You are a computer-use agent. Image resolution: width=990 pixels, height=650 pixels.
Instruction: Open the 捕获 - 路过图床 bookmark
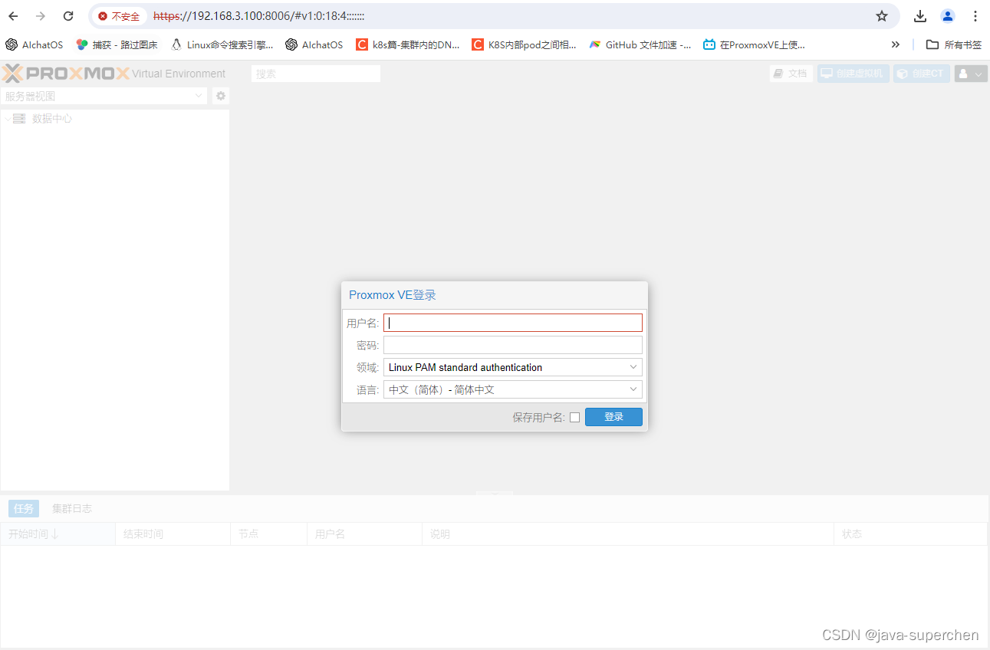[x=117, y=44]
